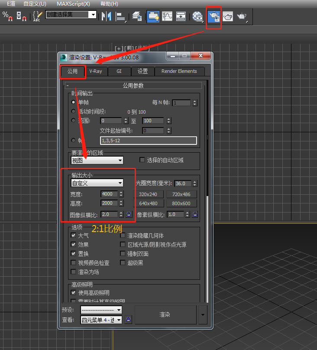Lock the image aspect ratio
The height and width of the screenshot is (350, 317).
[129, 214]
